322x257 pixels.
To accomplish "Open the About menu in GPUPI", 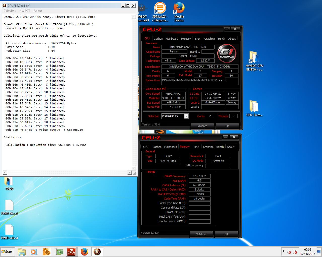I will pyautogui.click(x=38, y=11).
